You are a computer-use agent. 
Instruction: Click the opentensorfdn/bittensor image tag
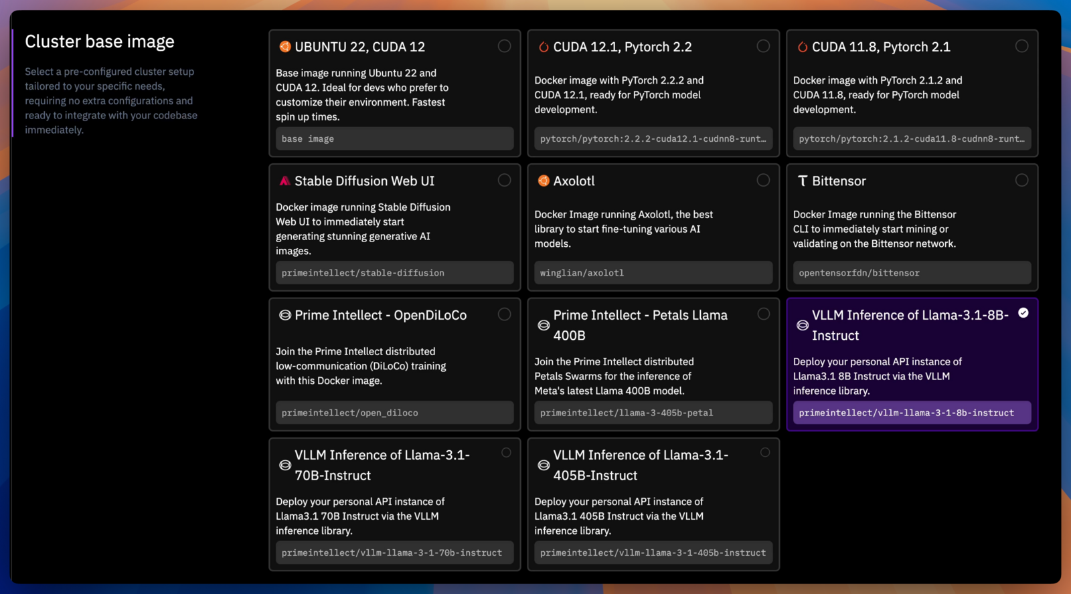[x=912, y=273]
